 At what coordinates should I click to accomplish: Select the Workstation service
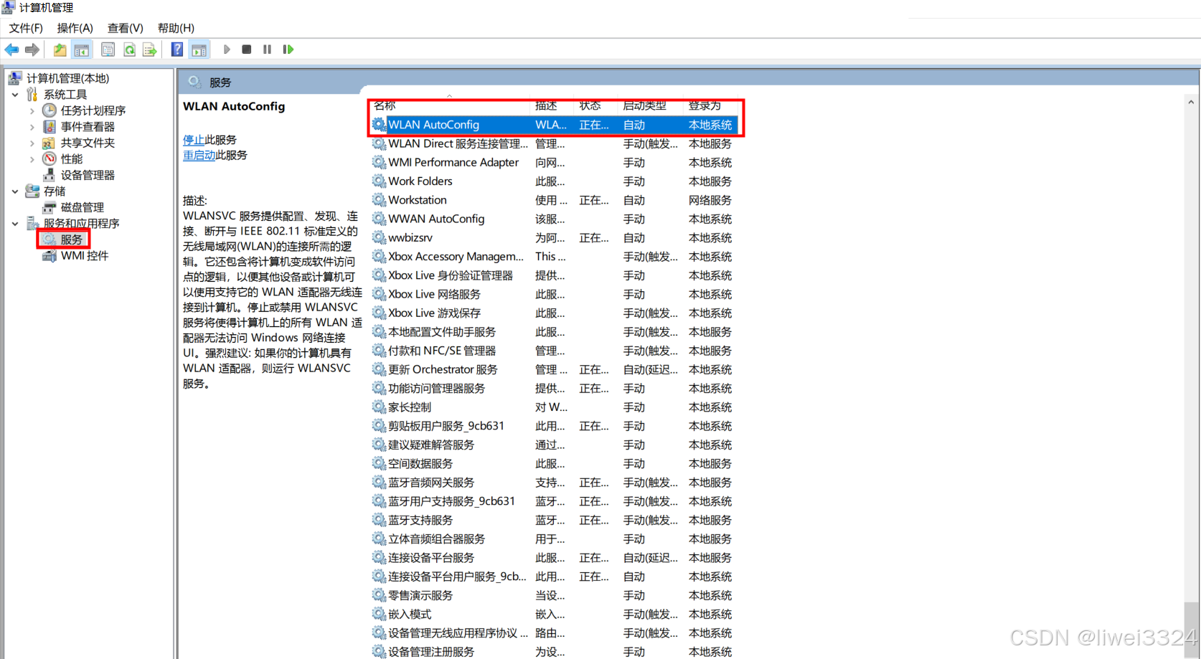(554, 200)
